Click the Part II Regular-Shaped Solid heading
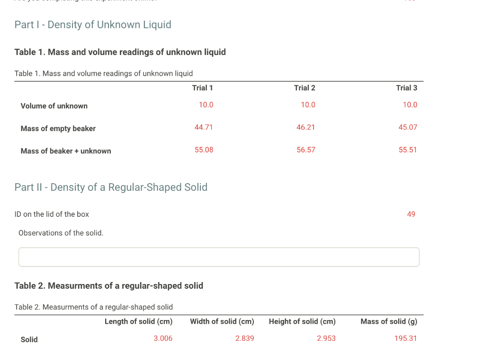 pyautogui.click(x=111, y=187)
